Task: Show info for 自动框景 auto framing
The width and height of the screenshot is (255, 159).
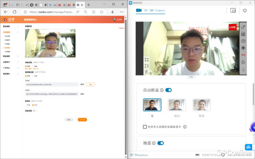Action: tap(162, 90)
